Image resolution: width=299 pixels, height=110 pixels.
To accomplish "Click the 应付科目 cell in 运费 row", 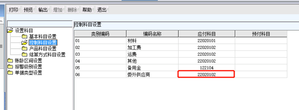I will 207,54.
